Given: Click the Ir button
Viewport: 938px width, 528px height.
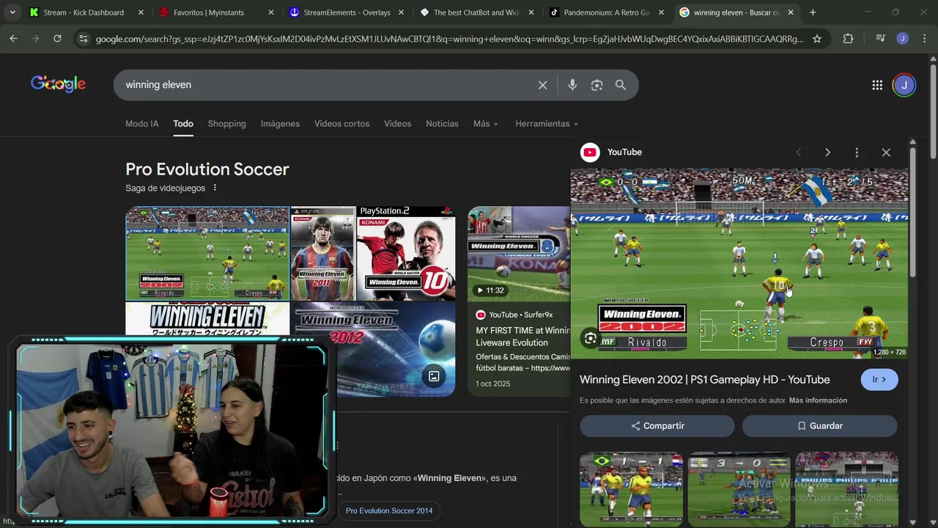Looking at the screenshot, I should (879, 380).
